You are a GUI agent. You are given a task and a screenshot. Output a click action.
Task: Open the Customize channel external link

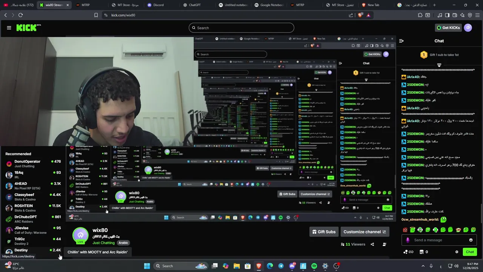(384, 232)
